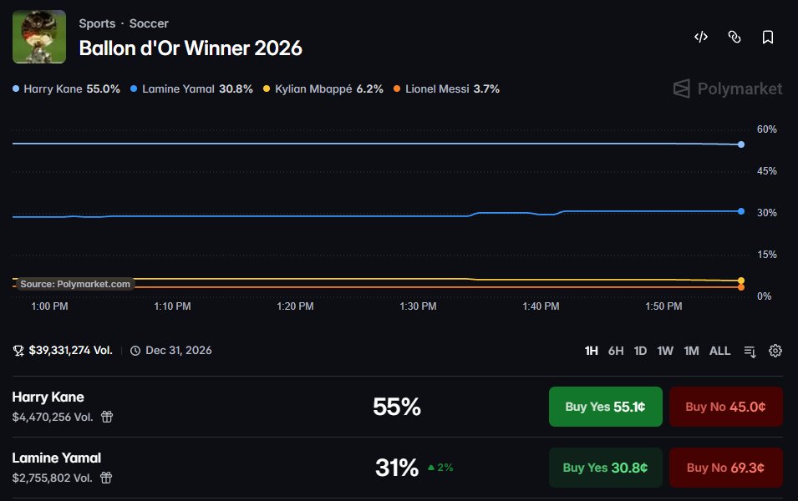Click the 1:00 PM axis label
The width and height of the screenshot is (798, 501).
[x=49, y=306]
